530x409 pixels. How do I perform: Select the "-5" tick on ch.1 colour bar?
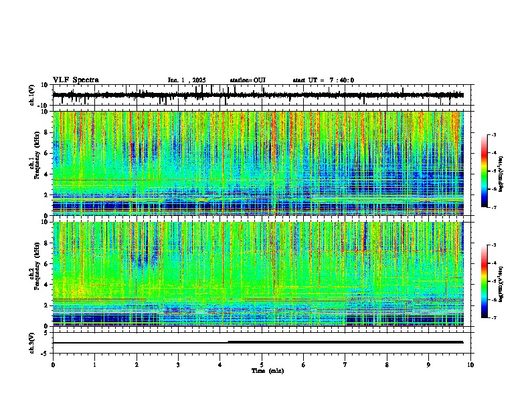494,171
